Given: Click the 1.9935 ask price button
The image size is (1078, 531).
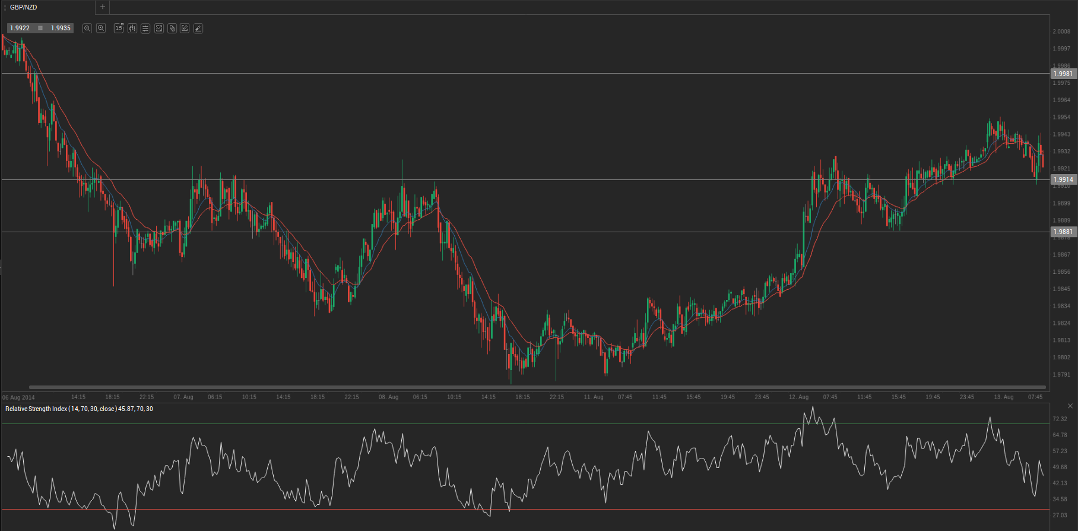Looking at the screenshot, I should tap(61, 28).
